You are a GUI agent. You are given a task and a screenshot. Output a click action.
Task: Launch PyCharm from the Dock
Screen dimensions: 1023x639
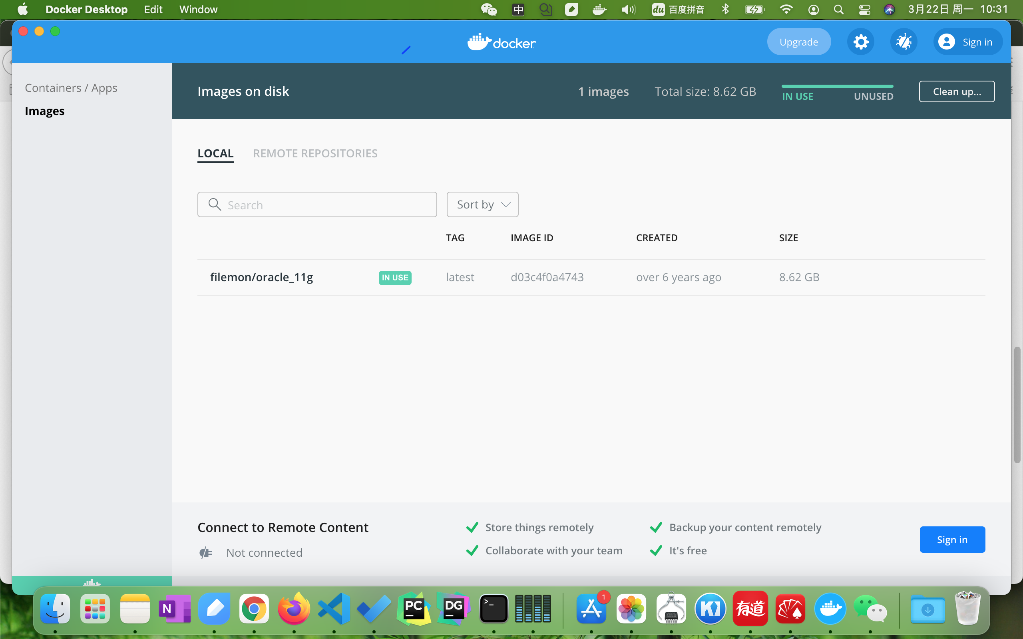(414, 609)
